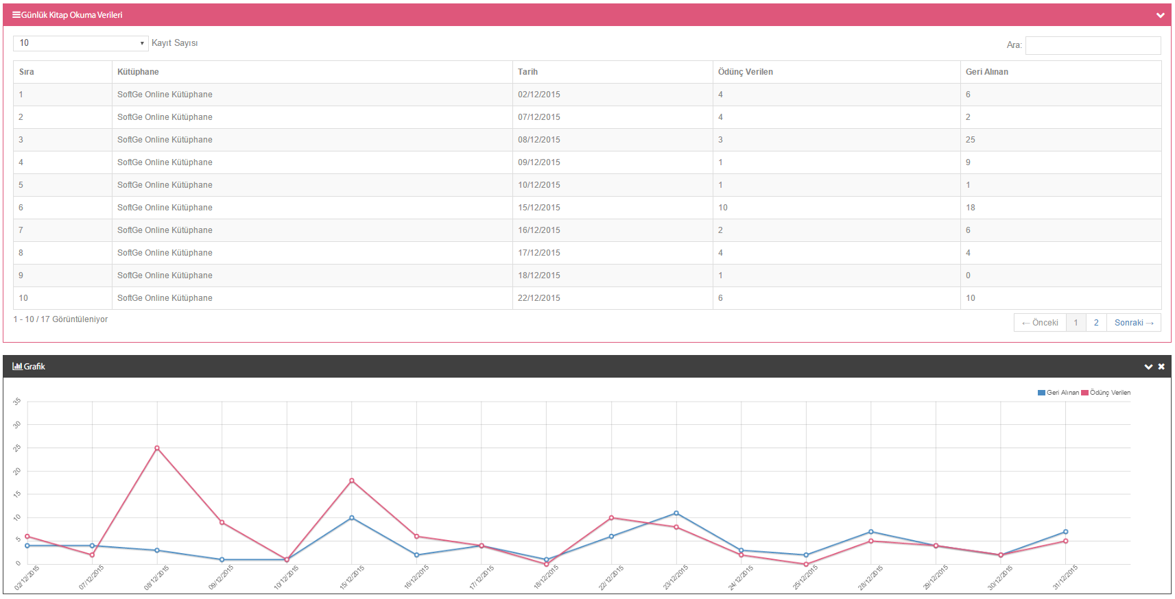Go to the Sonraki page
This screenshot has width=1175, height=599.
tap(1134, 323)
